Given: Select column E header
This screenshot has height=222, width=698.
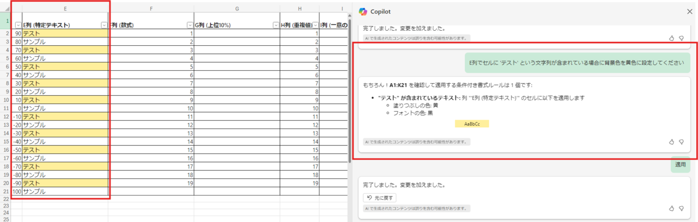Looking at the screenshot, I should 65,9.
